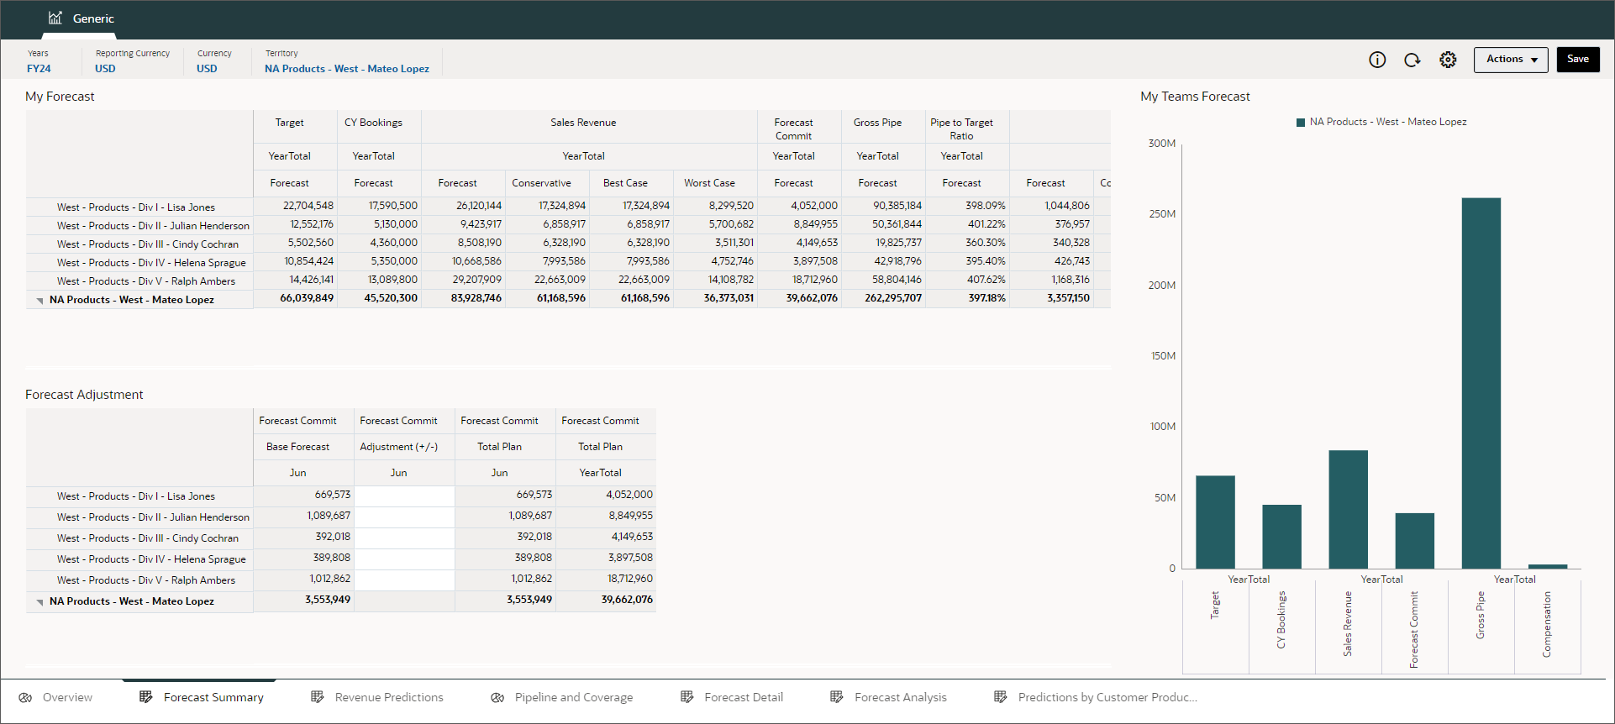This screenshot has width=1615, height=724.
Task: Click the Overview tab icon
Action: (26, 697)
